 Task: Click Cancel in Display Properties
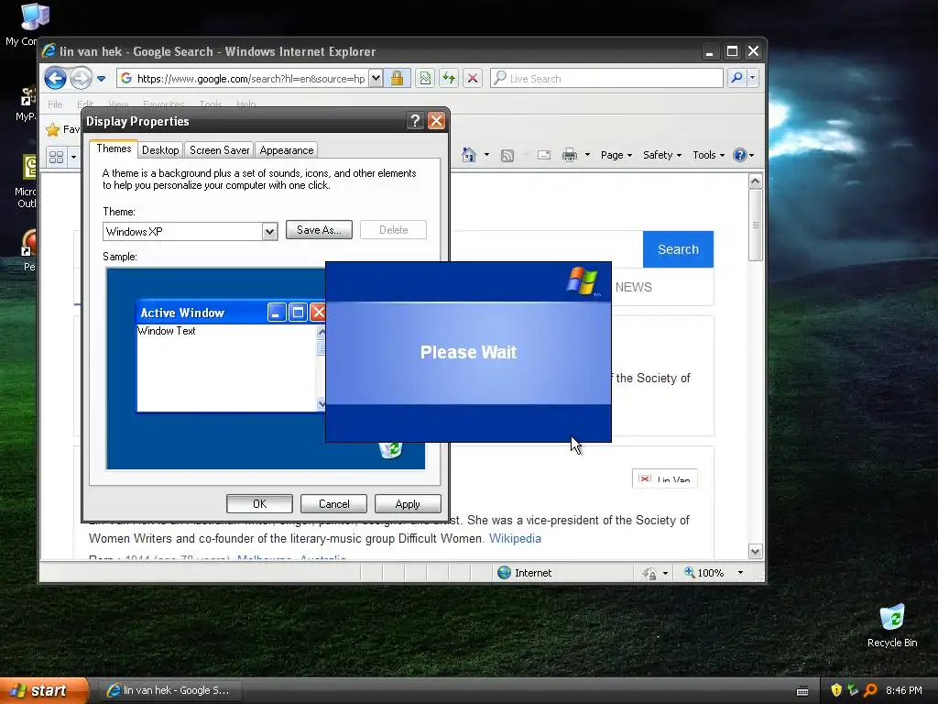(x=333, y=504)
